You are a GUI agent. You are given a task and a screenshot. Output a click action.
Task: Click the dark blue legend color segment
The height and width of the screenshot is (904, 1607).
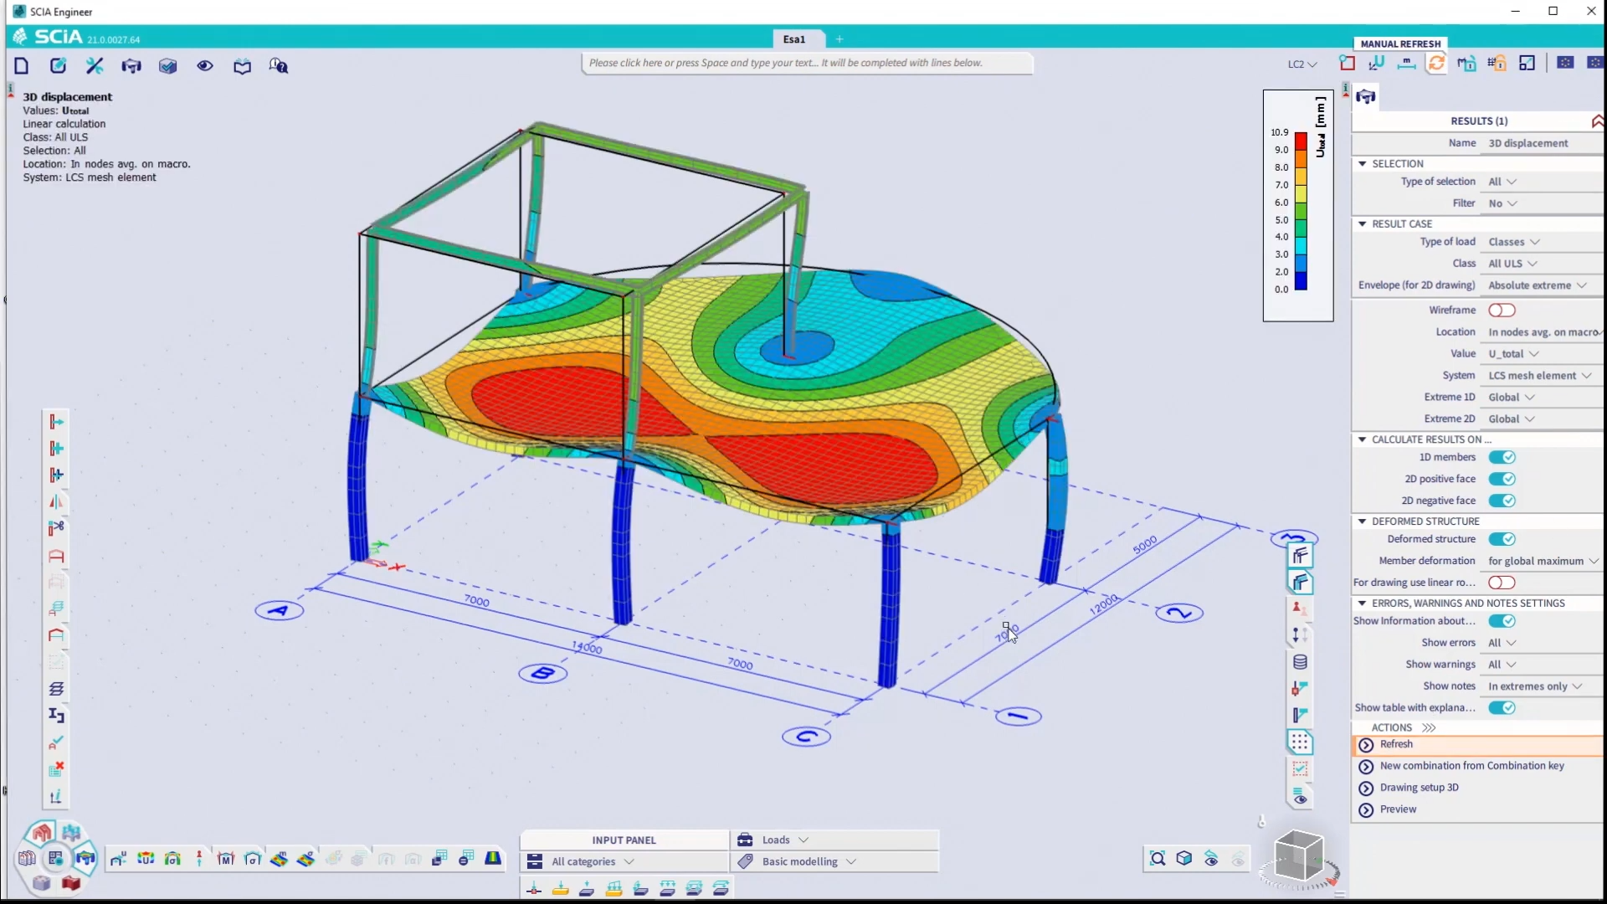[x=1301, y=281]
